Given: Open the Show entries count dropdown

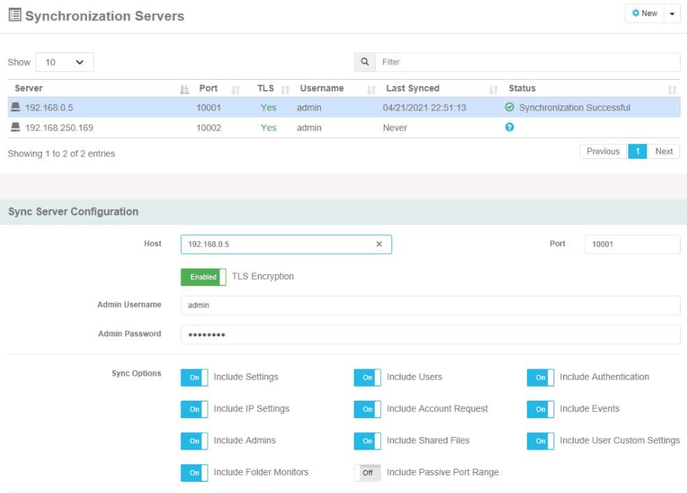Looking at the screenshot, I should click(64, 62).
